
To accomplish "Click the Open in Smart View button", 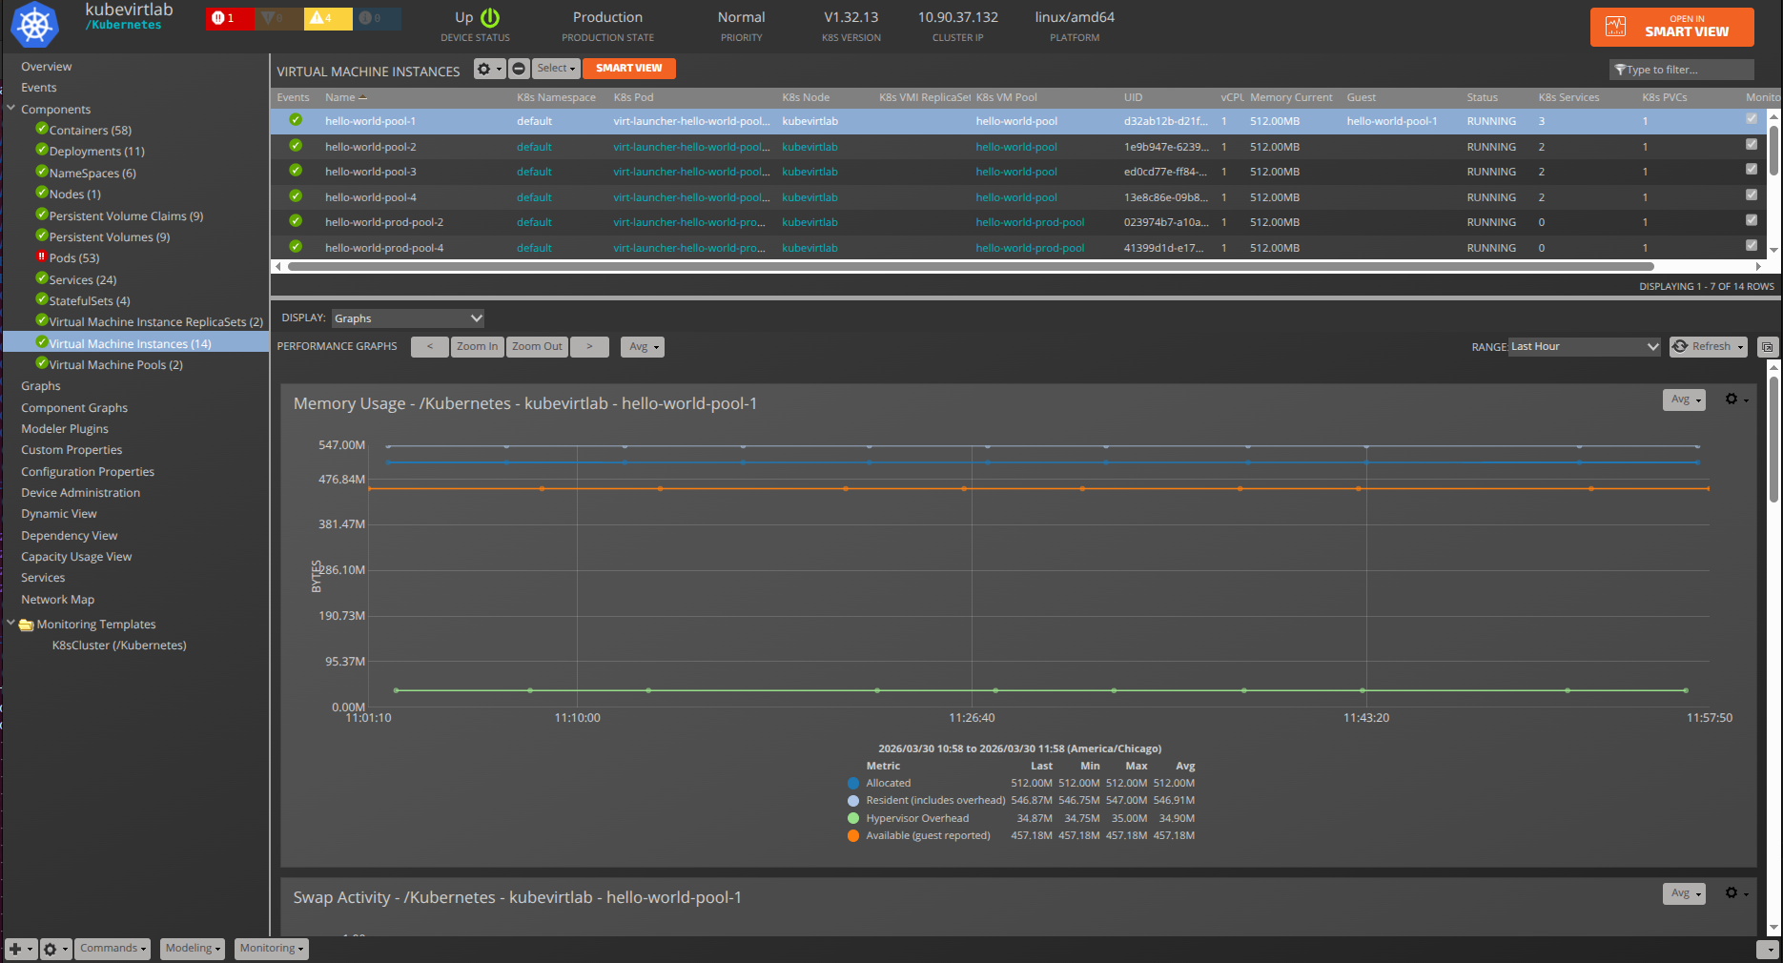I will pyautogui.click(x=1671, y=27).
